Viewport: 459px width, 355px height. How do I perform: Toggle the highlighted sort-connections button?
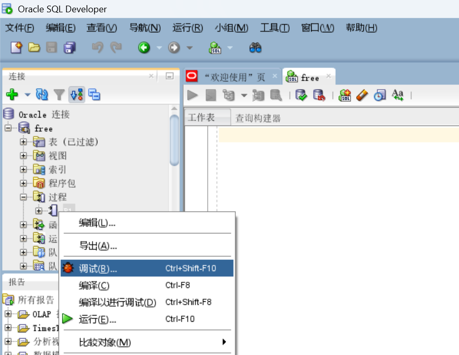pyautogui.click(x=77, y=95)
